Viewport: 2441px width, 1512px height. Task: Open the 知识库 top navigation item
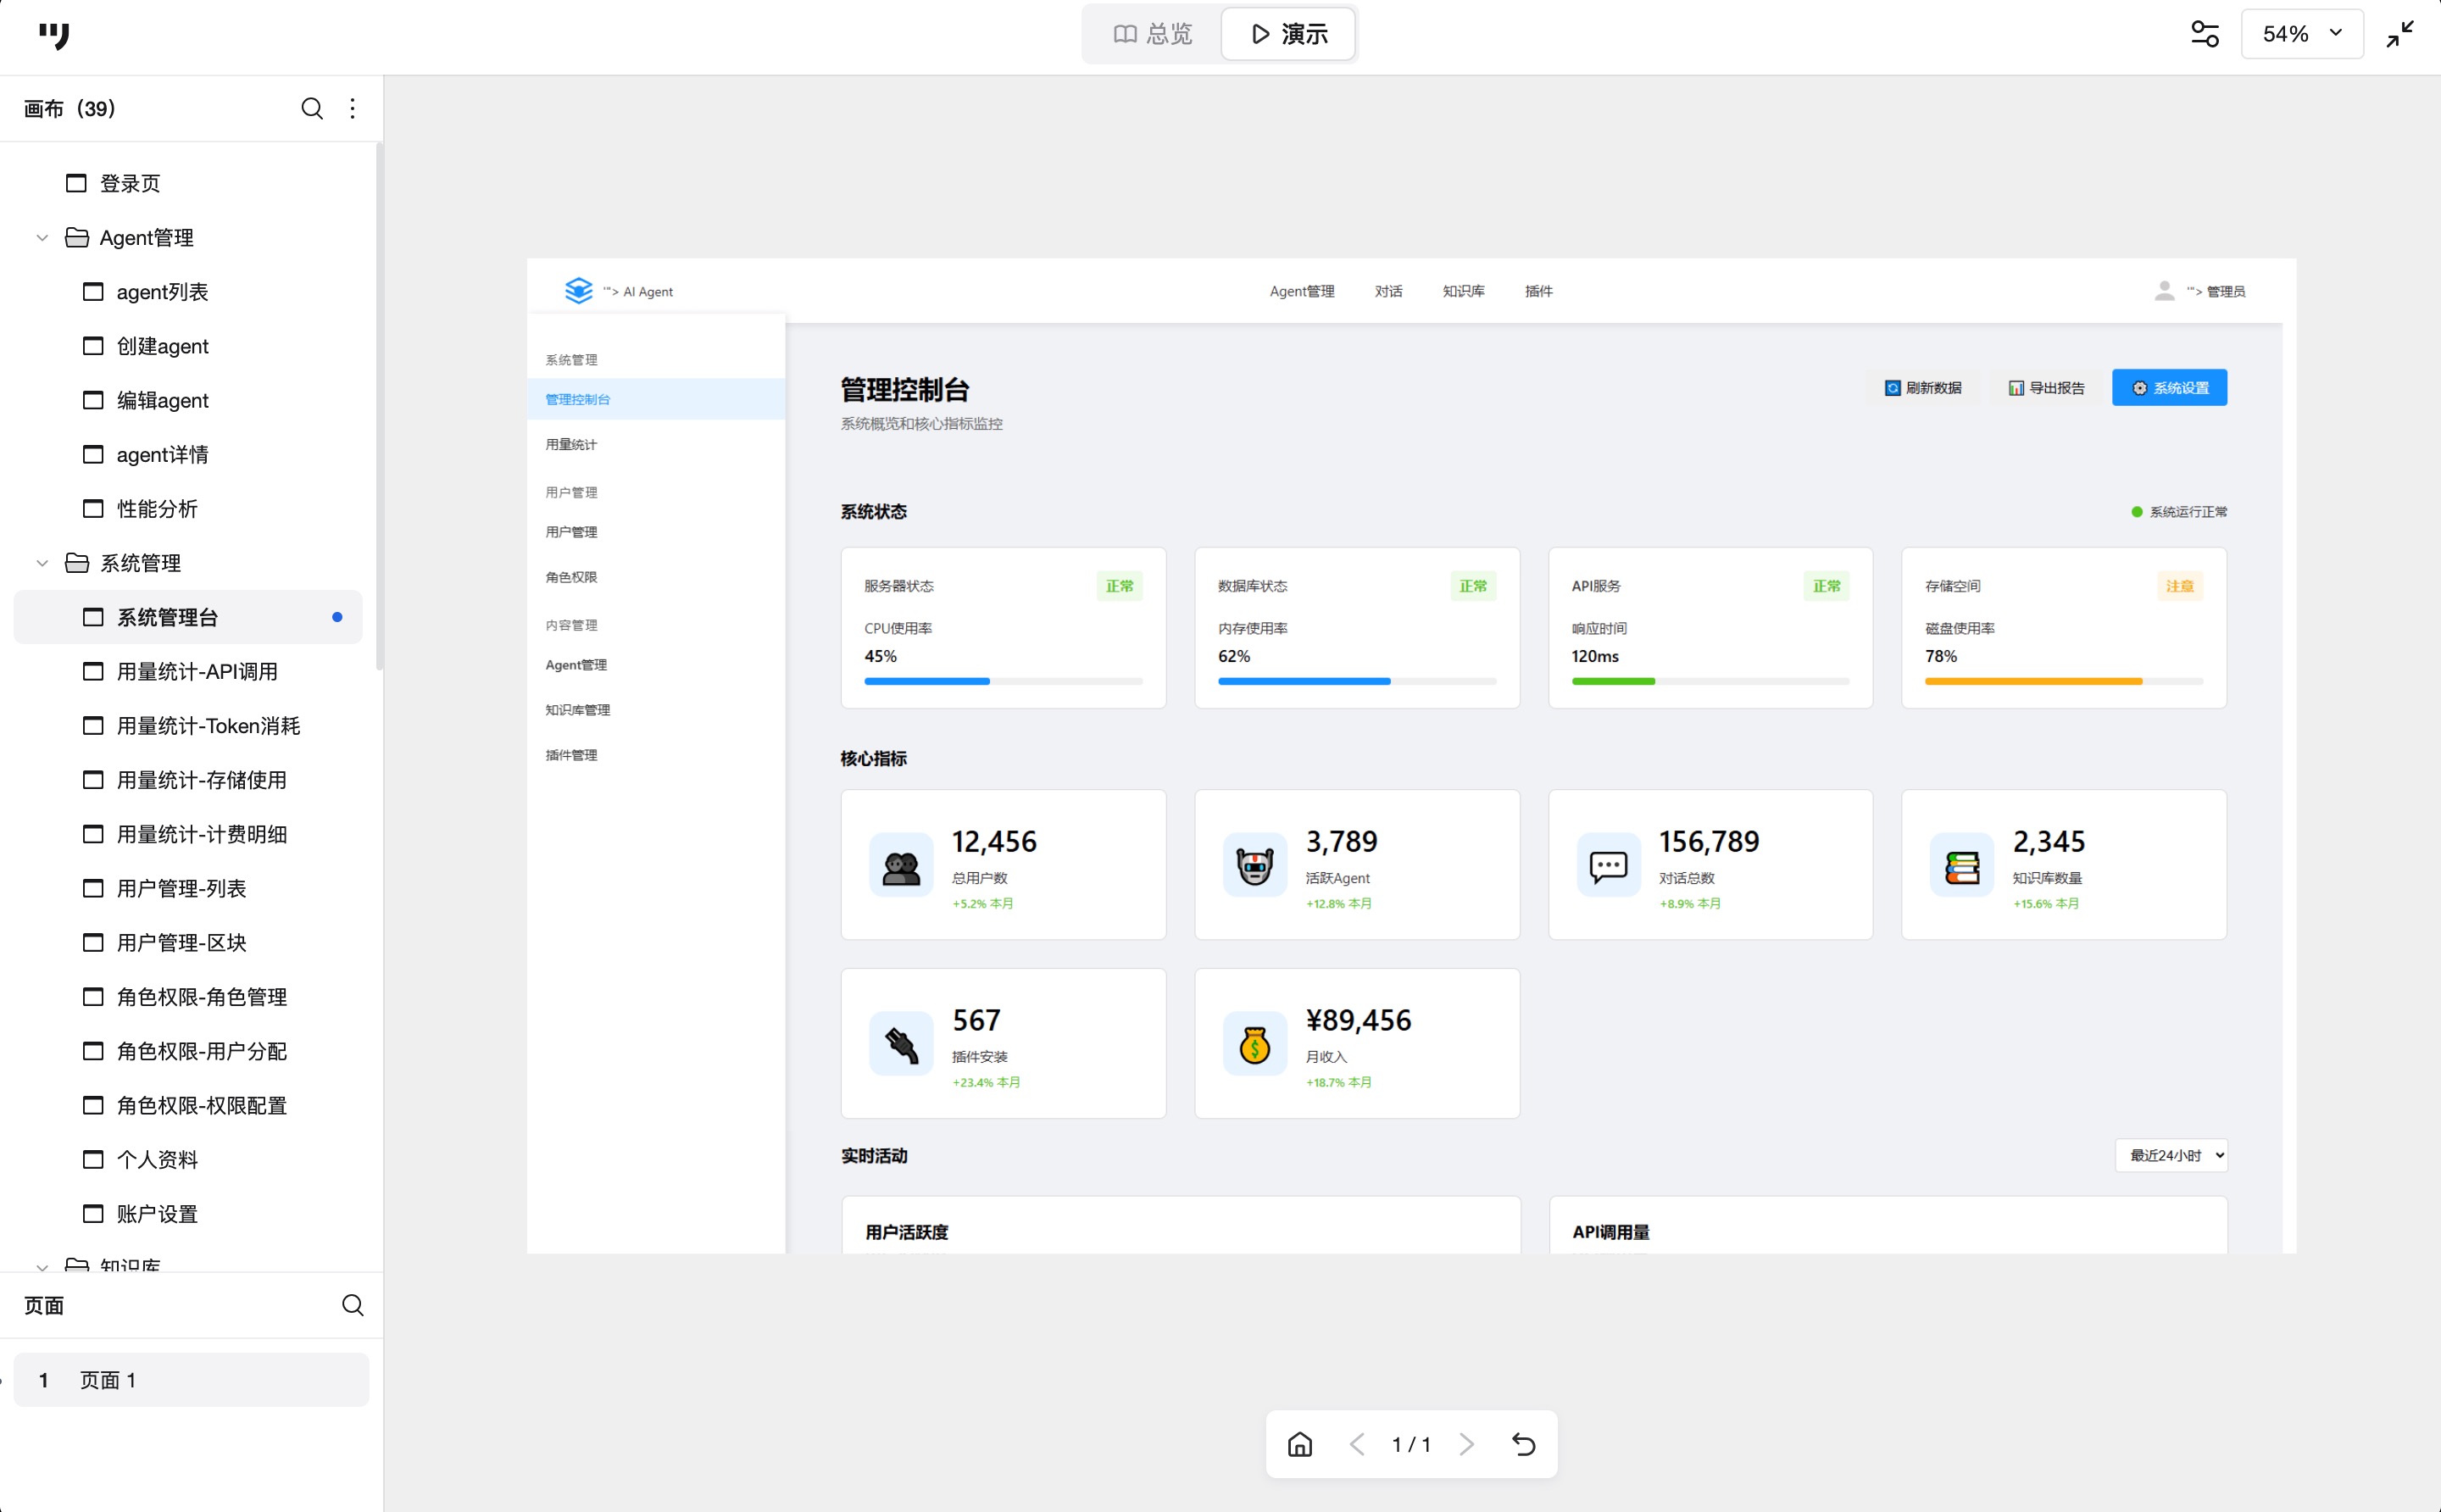(1463, 291)
